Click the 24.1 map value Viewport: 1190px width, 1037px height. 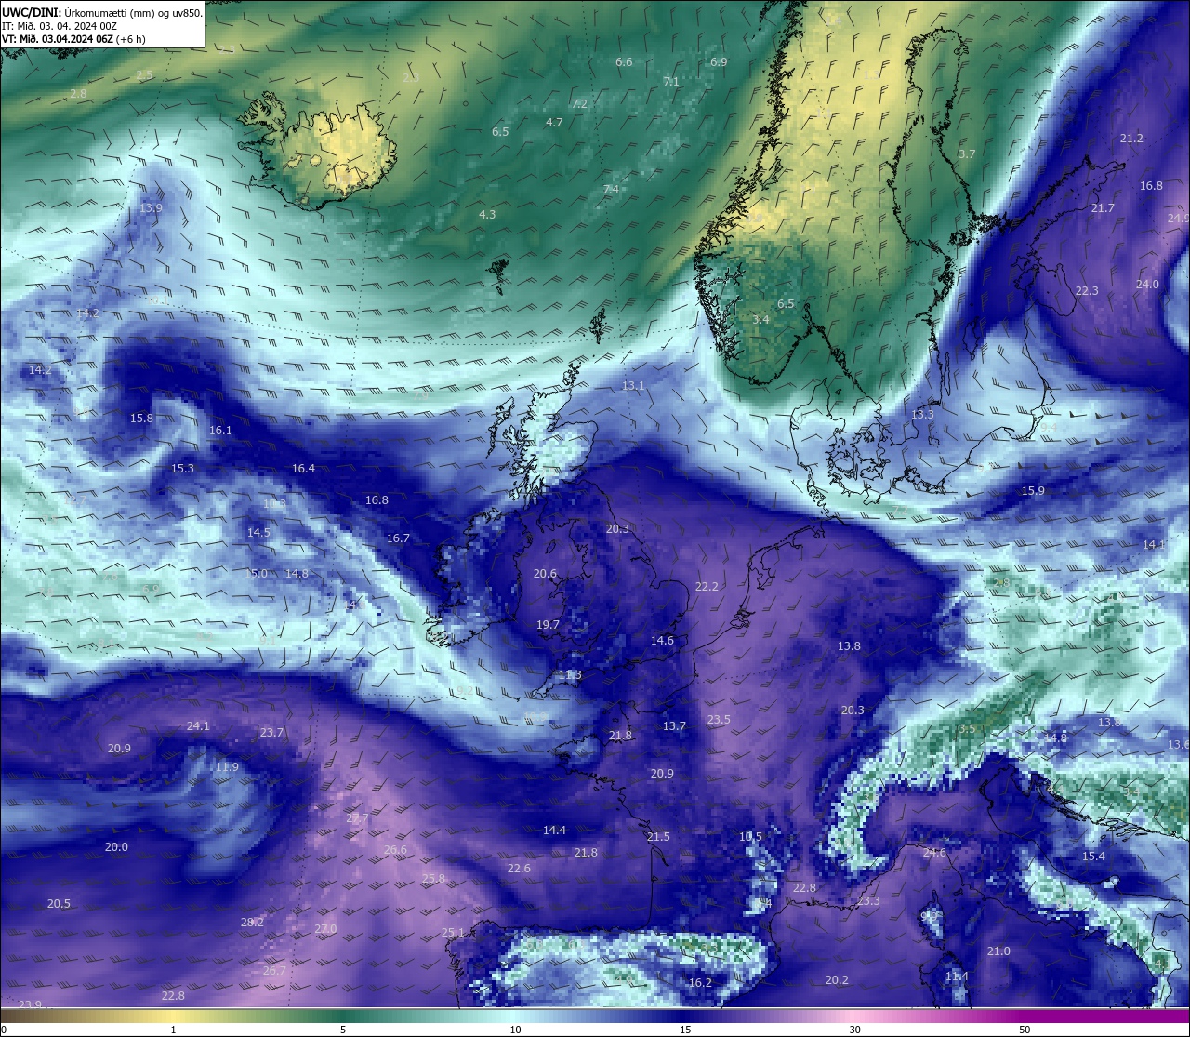[198, 726]
